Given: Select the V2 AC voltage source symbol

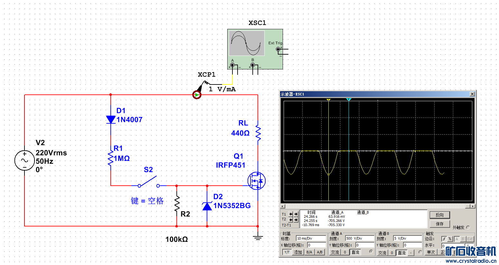Looking at the screenshot, I should 24,160.
